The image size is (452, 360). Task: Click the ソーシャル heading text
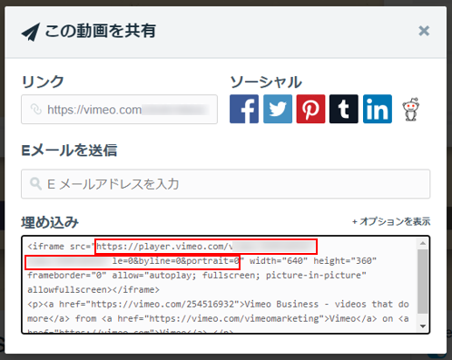266,82
